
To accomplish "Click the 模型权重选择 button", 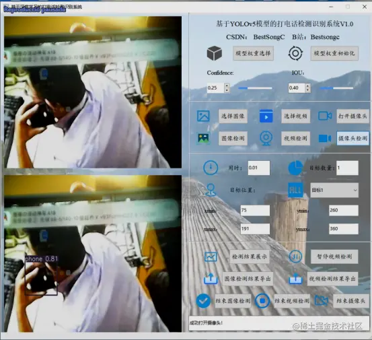I will click(253, 53).
